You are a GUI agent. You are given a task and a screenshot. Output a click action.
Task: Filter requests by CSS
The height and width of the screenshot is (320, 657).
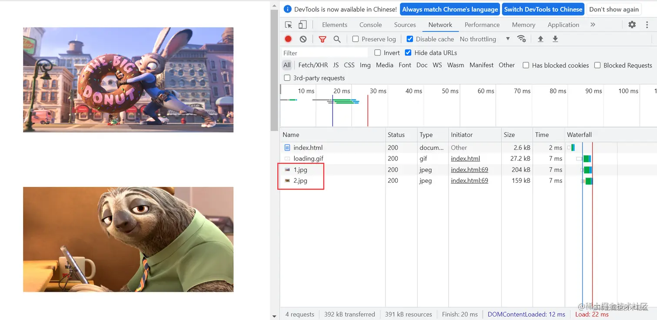(x=349, y=65)
